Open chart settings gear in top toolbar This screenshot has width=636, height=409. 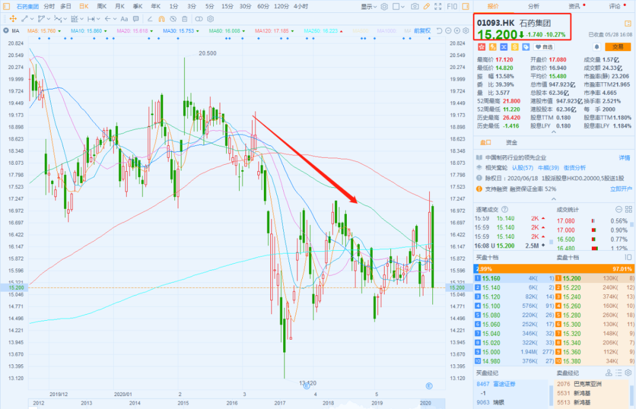tap(384, 6)
